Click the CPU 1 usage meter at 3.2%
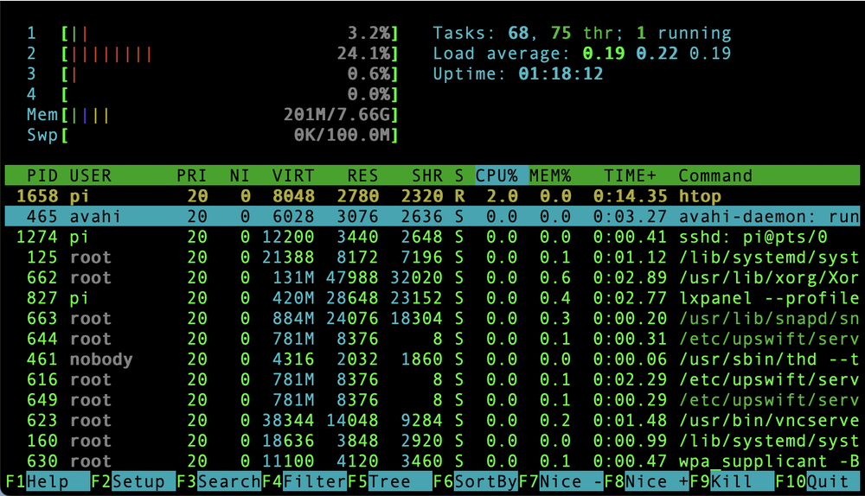 pos(213,33)
